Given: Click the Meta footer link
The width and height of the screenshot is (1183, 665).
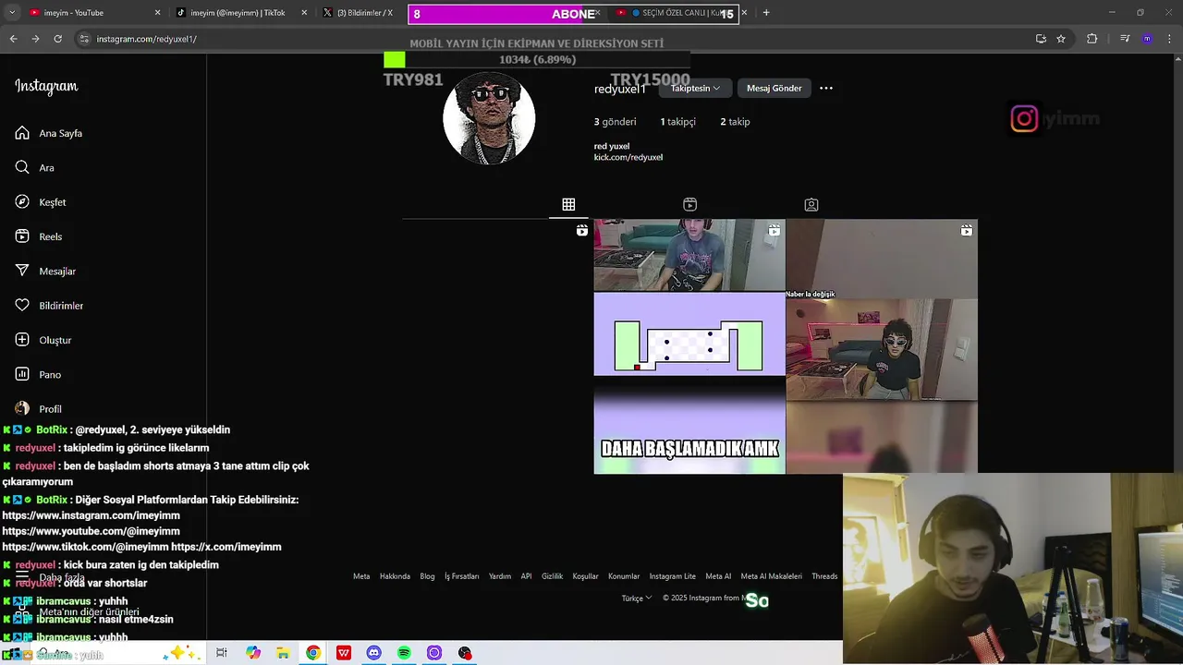Looking at the screenshot, I should click(361, 576).
